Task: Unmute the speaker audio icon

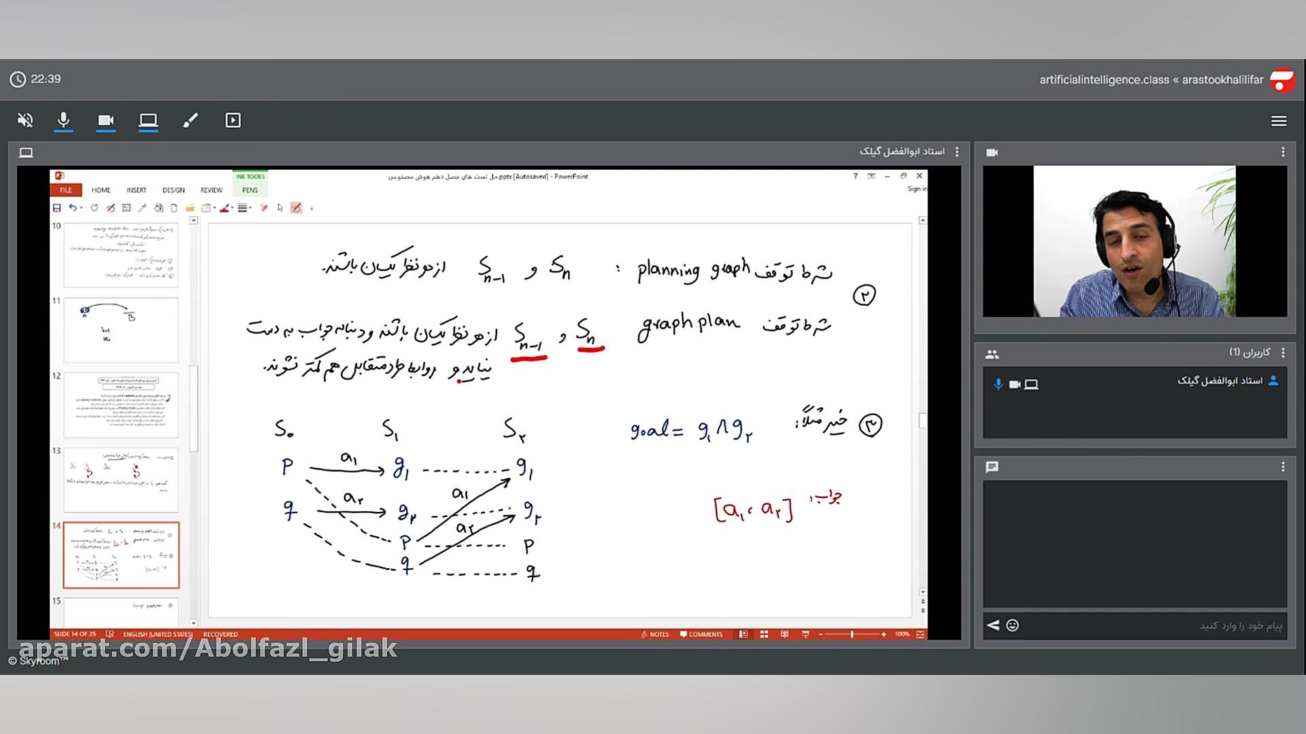Action: pyautogui.click(x=25, y=120)
